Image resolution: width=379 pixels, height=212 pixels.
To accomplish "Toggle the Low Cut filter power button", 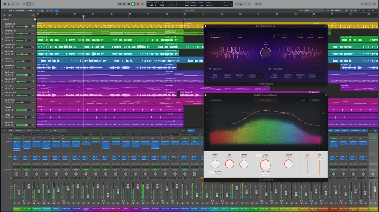I will pos(209,69).
